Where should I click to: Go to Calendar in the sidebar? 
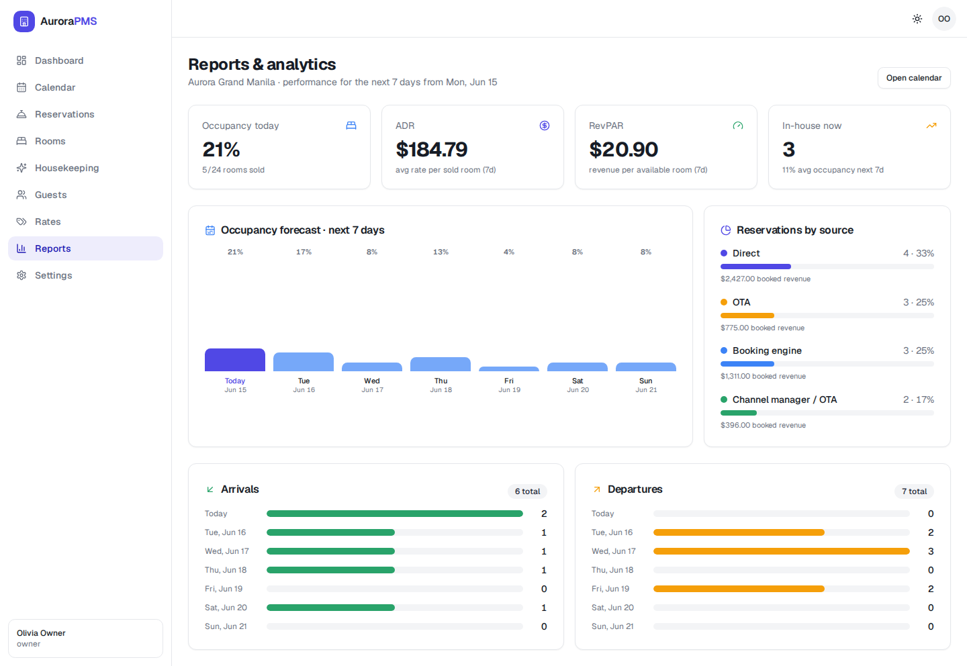[x=85, y=87]
